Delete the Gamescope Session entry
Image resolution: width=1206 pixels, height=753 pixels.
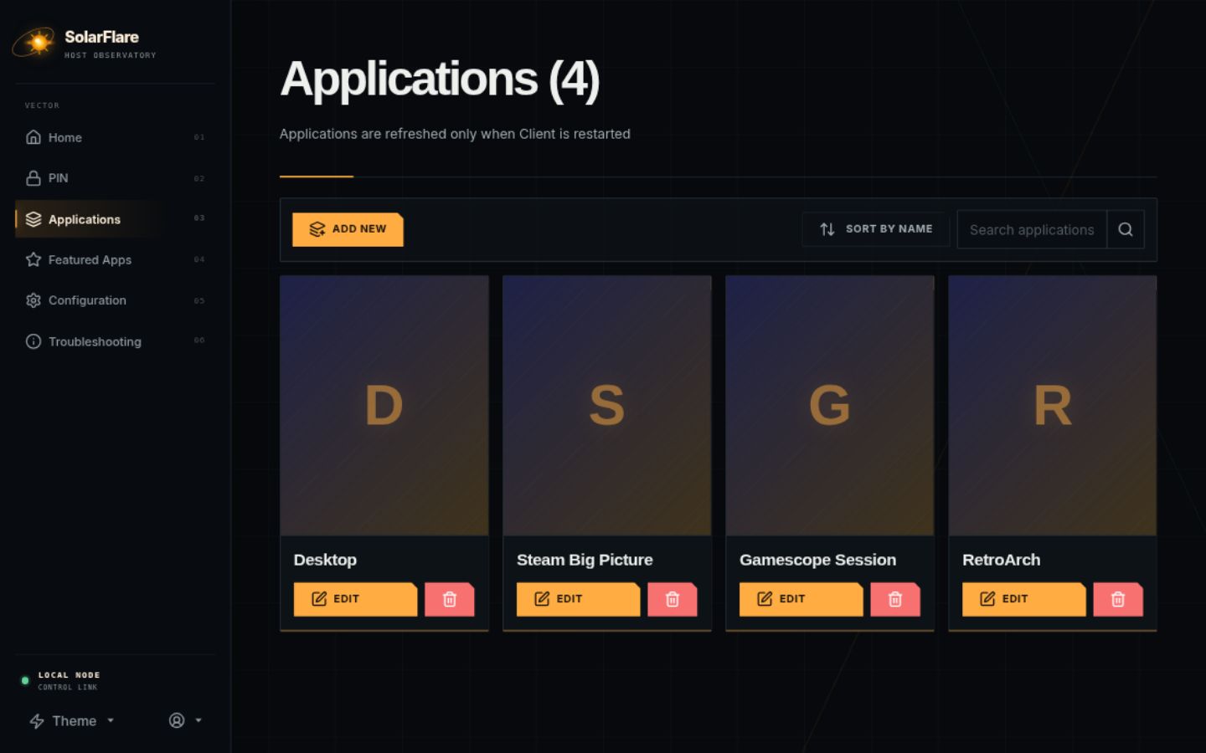(895, 599)
